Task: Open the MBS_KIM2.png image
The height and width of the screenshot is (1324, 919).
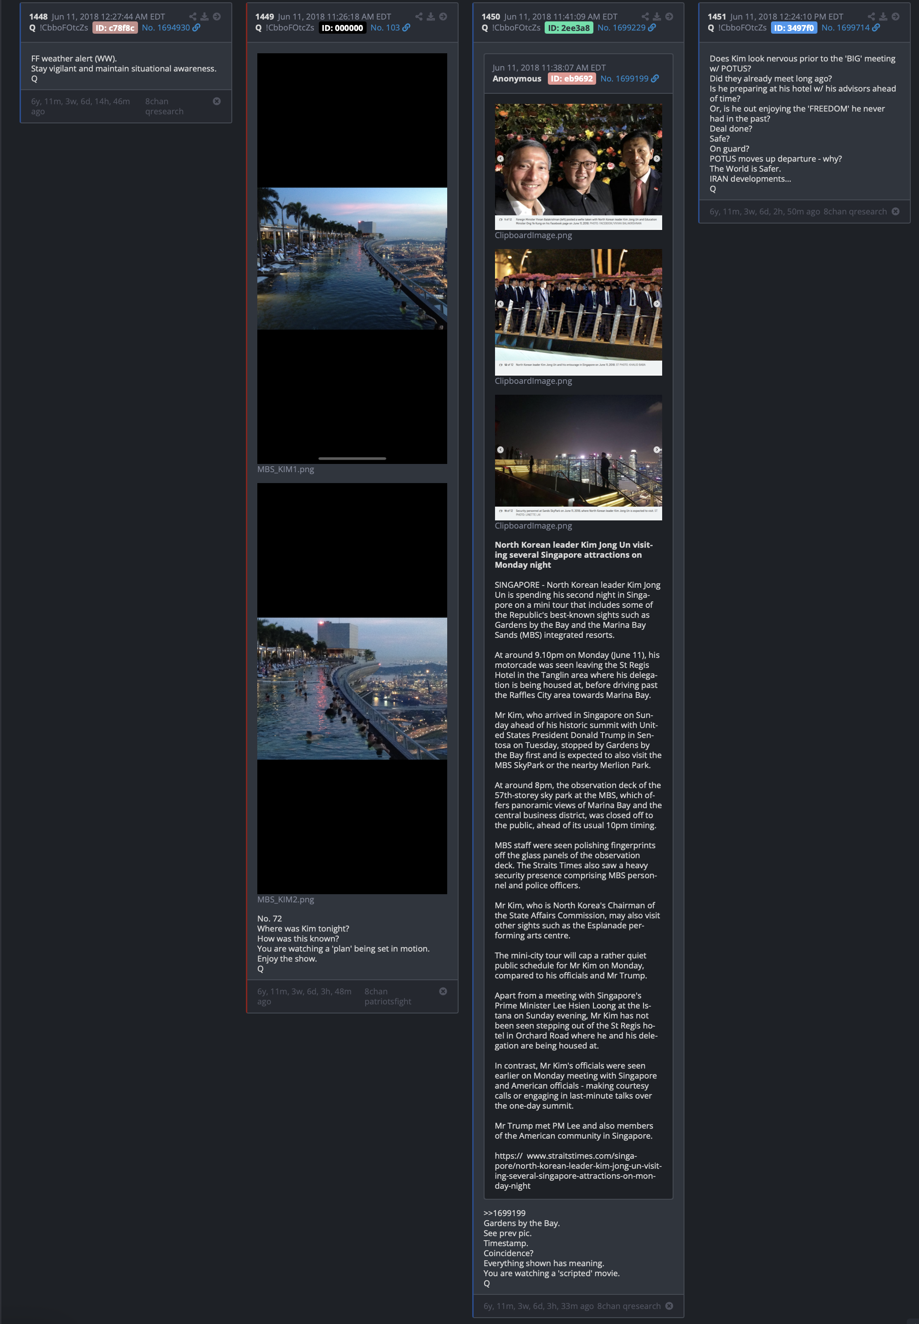Action: (x=352, y=688)
